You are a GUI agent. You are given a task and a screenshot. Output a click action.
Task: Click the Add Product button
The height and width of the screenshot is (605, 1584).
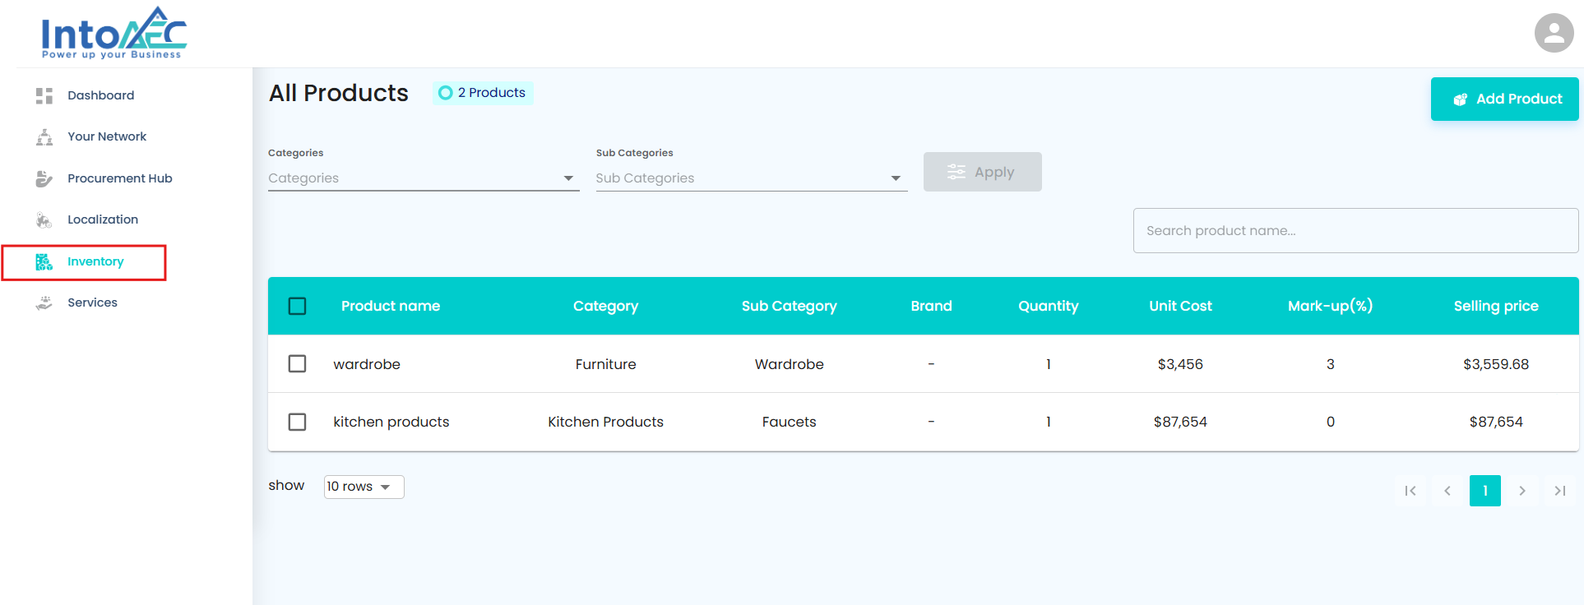click(1504, 99)
